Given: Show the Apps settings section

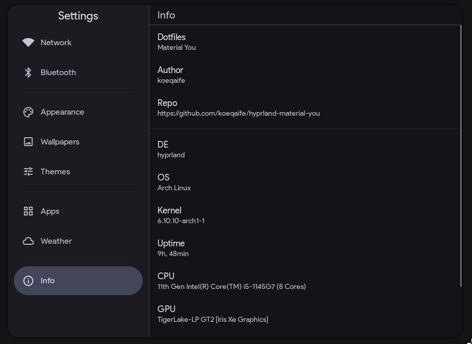Looking at the screenshot, I should [50, 211].
